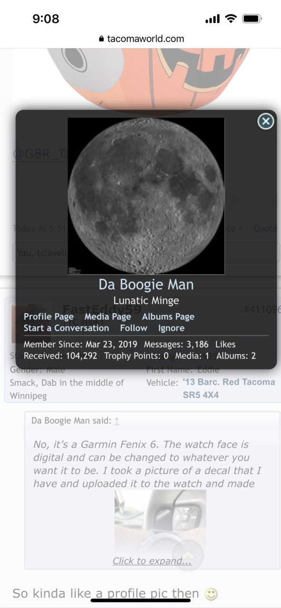Image resolution: width=281 pixels, height=608 pixels.
Task: Open the Albums Page link
Action: pyautogui.click(x=168, y=317)
